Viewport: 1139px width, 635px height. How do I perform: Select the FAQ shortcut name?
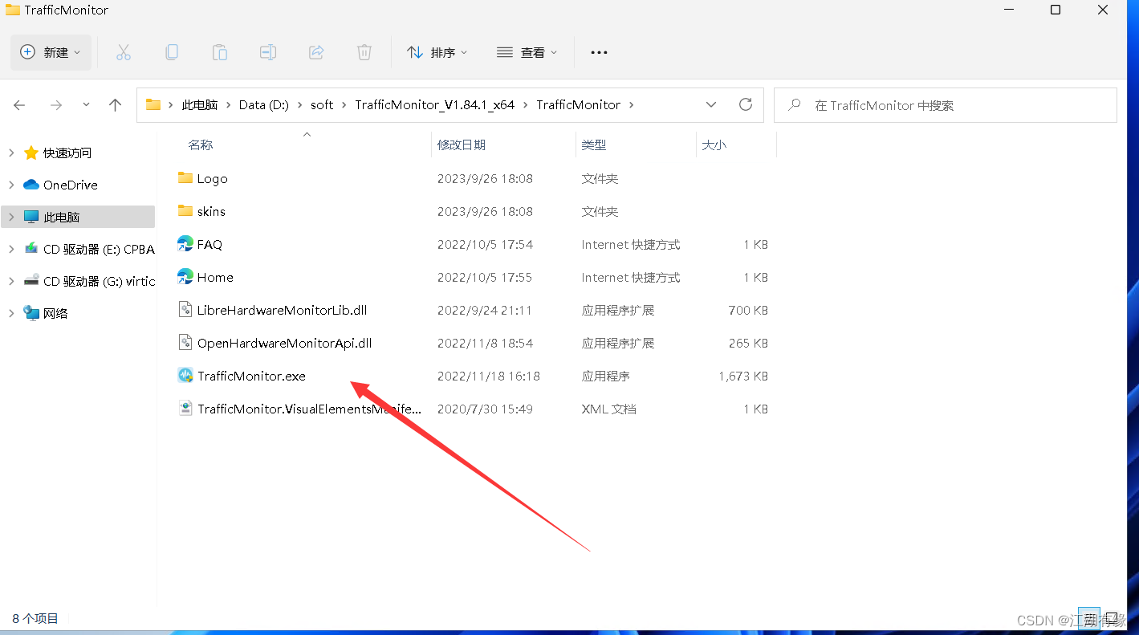coord(209,244)
